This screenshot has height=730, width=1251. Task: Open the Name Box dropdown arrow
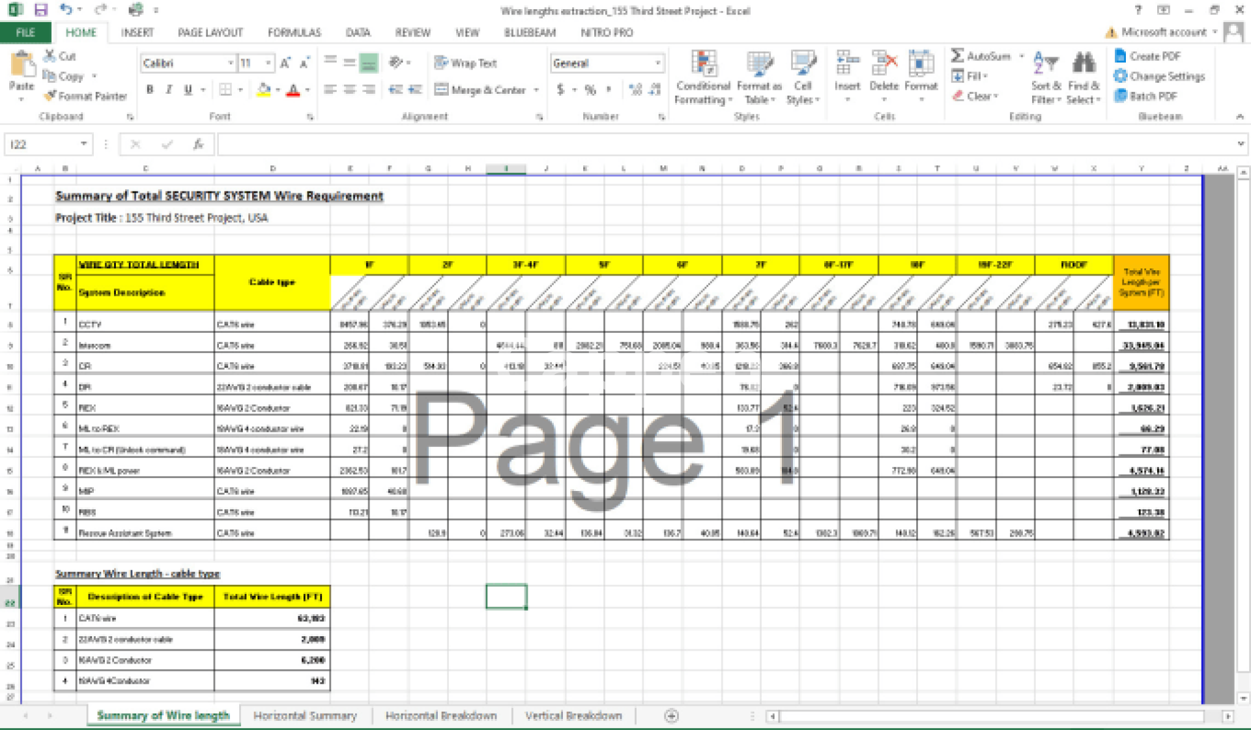(84, 144)
